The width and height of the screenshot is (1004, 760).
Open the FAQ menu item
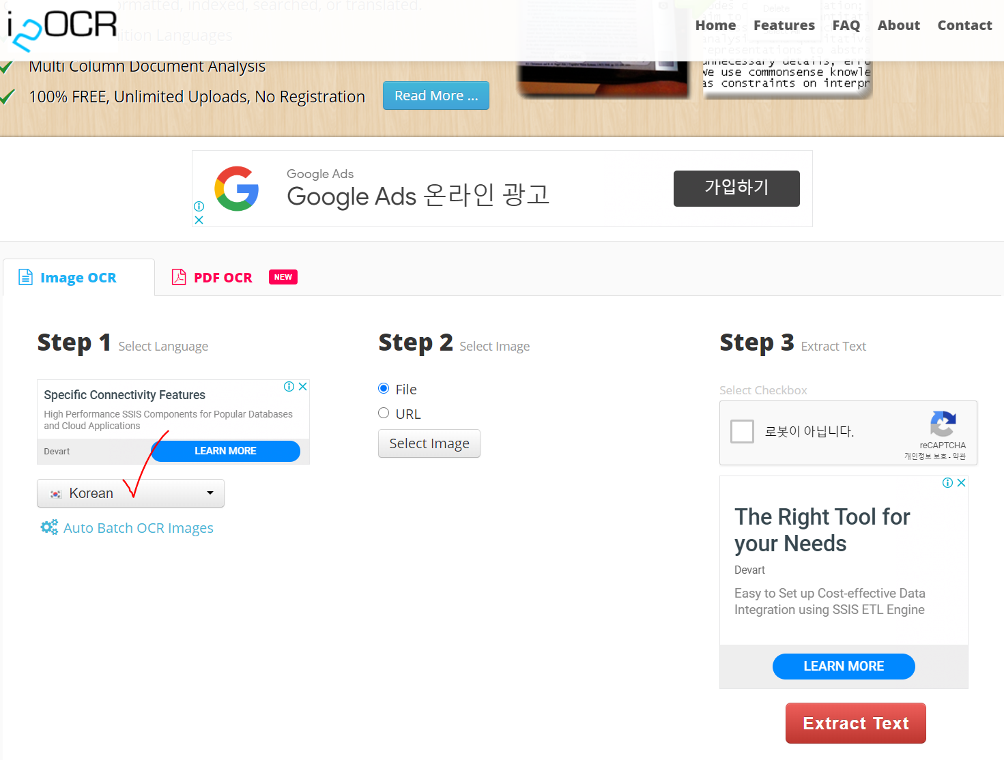[846, 25]
